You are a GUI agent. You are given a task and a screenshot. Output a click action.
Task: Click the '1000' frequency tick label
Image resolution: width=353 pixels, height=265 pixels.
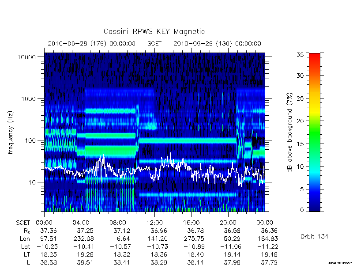pos(28,99)
